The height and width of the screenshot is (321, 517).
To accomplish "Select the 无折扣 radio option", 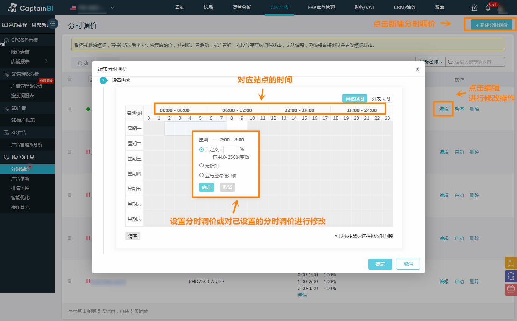I will click(201, 166).
